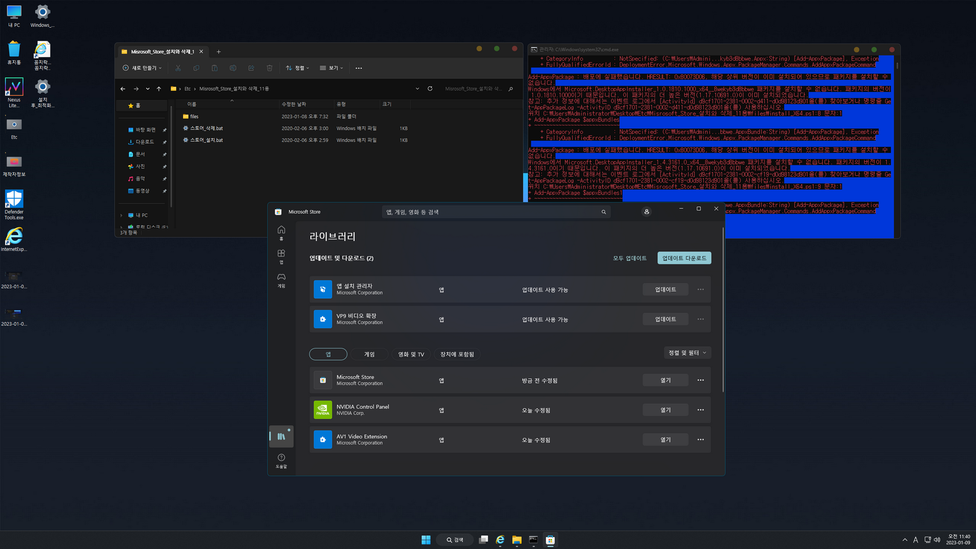Click the Etc breadcrumb chevron in Explorer
This screenshot has height=549, width=976.
pos(195,89)
